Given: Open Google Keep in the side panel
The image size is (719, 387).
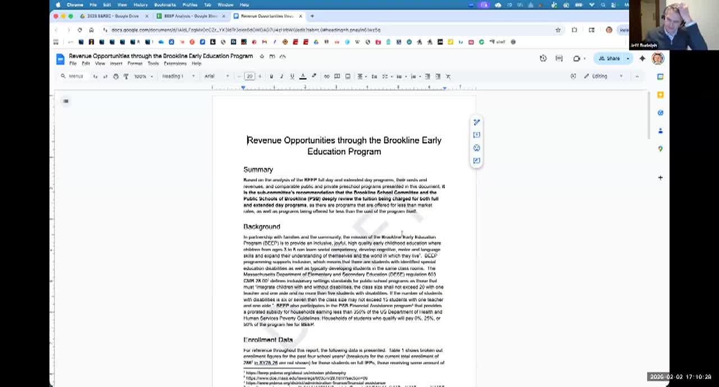Looking at the screenshot, I should pos(661,95).
